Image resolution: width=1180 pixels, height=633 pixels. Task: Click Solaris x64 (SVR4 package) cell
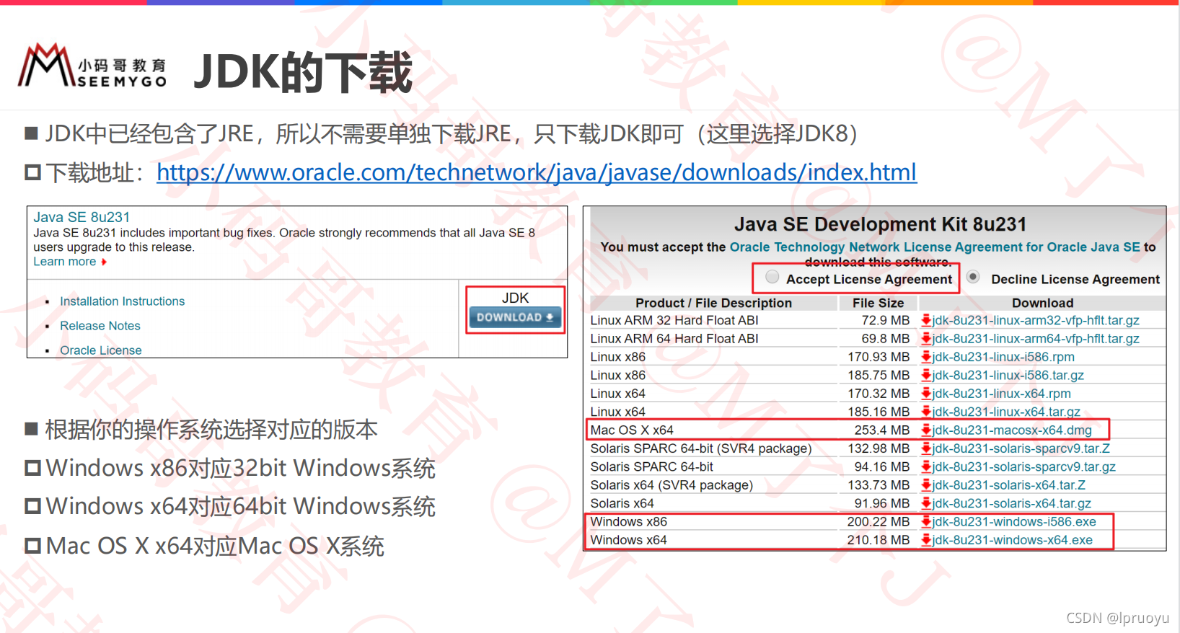pos(672,485)
